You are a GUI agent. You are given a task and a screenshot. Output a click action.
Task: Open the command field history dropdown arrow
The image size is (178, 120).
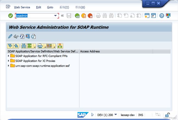(x=55, y=16)
